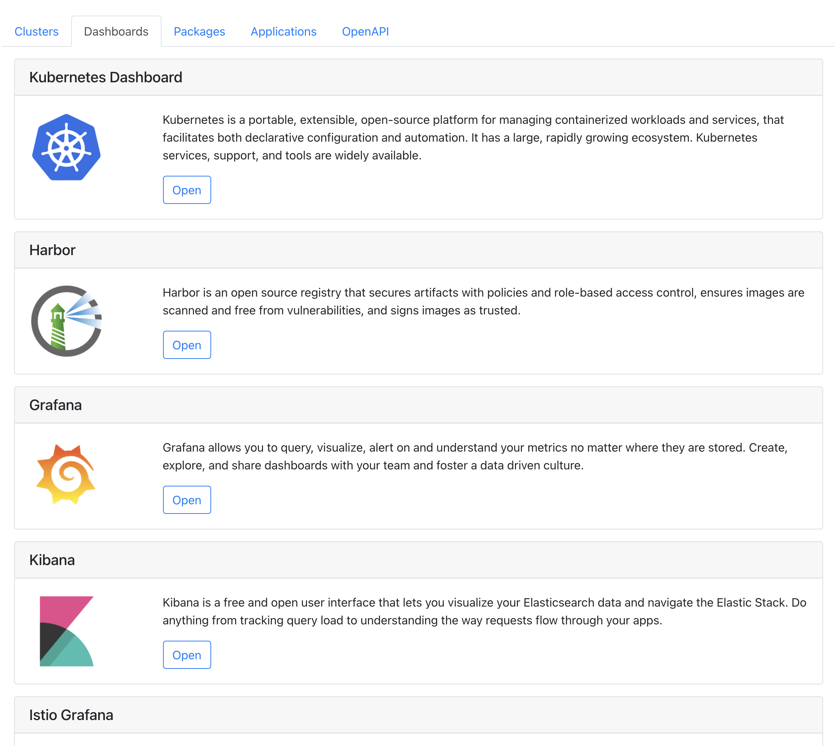Image resolution: width=835 pixels, height=746 pixels.
Task: Click the Grafana card heading
Action: (x=56, y=405)
